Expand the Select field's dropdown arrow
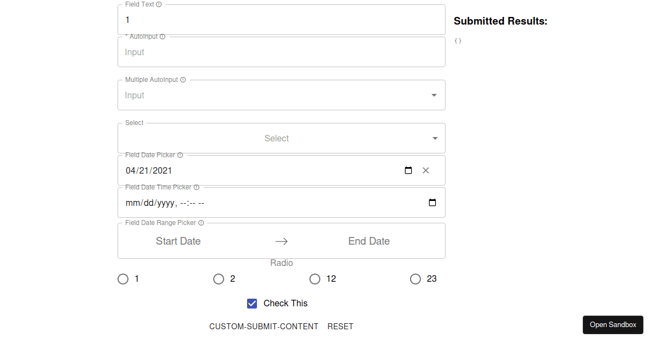 (435, 138)
